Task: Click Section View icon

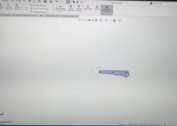Action: [89, 20]
